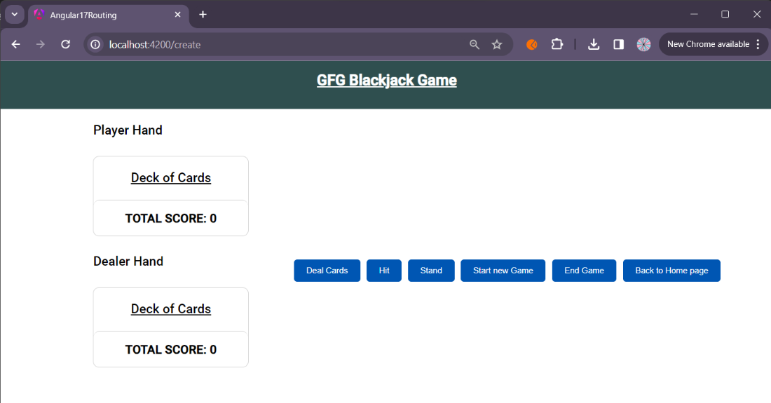Open the orange extension icon

(x=531, y=45)
